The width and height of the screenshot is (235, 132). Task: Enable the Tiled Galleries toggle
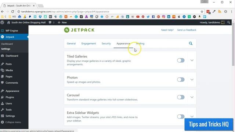point(181,60)
